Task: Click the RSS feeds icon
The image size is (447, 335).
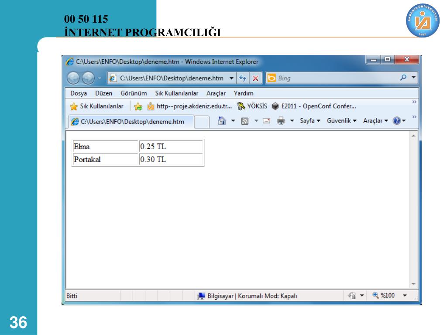Action: (244, 121)
